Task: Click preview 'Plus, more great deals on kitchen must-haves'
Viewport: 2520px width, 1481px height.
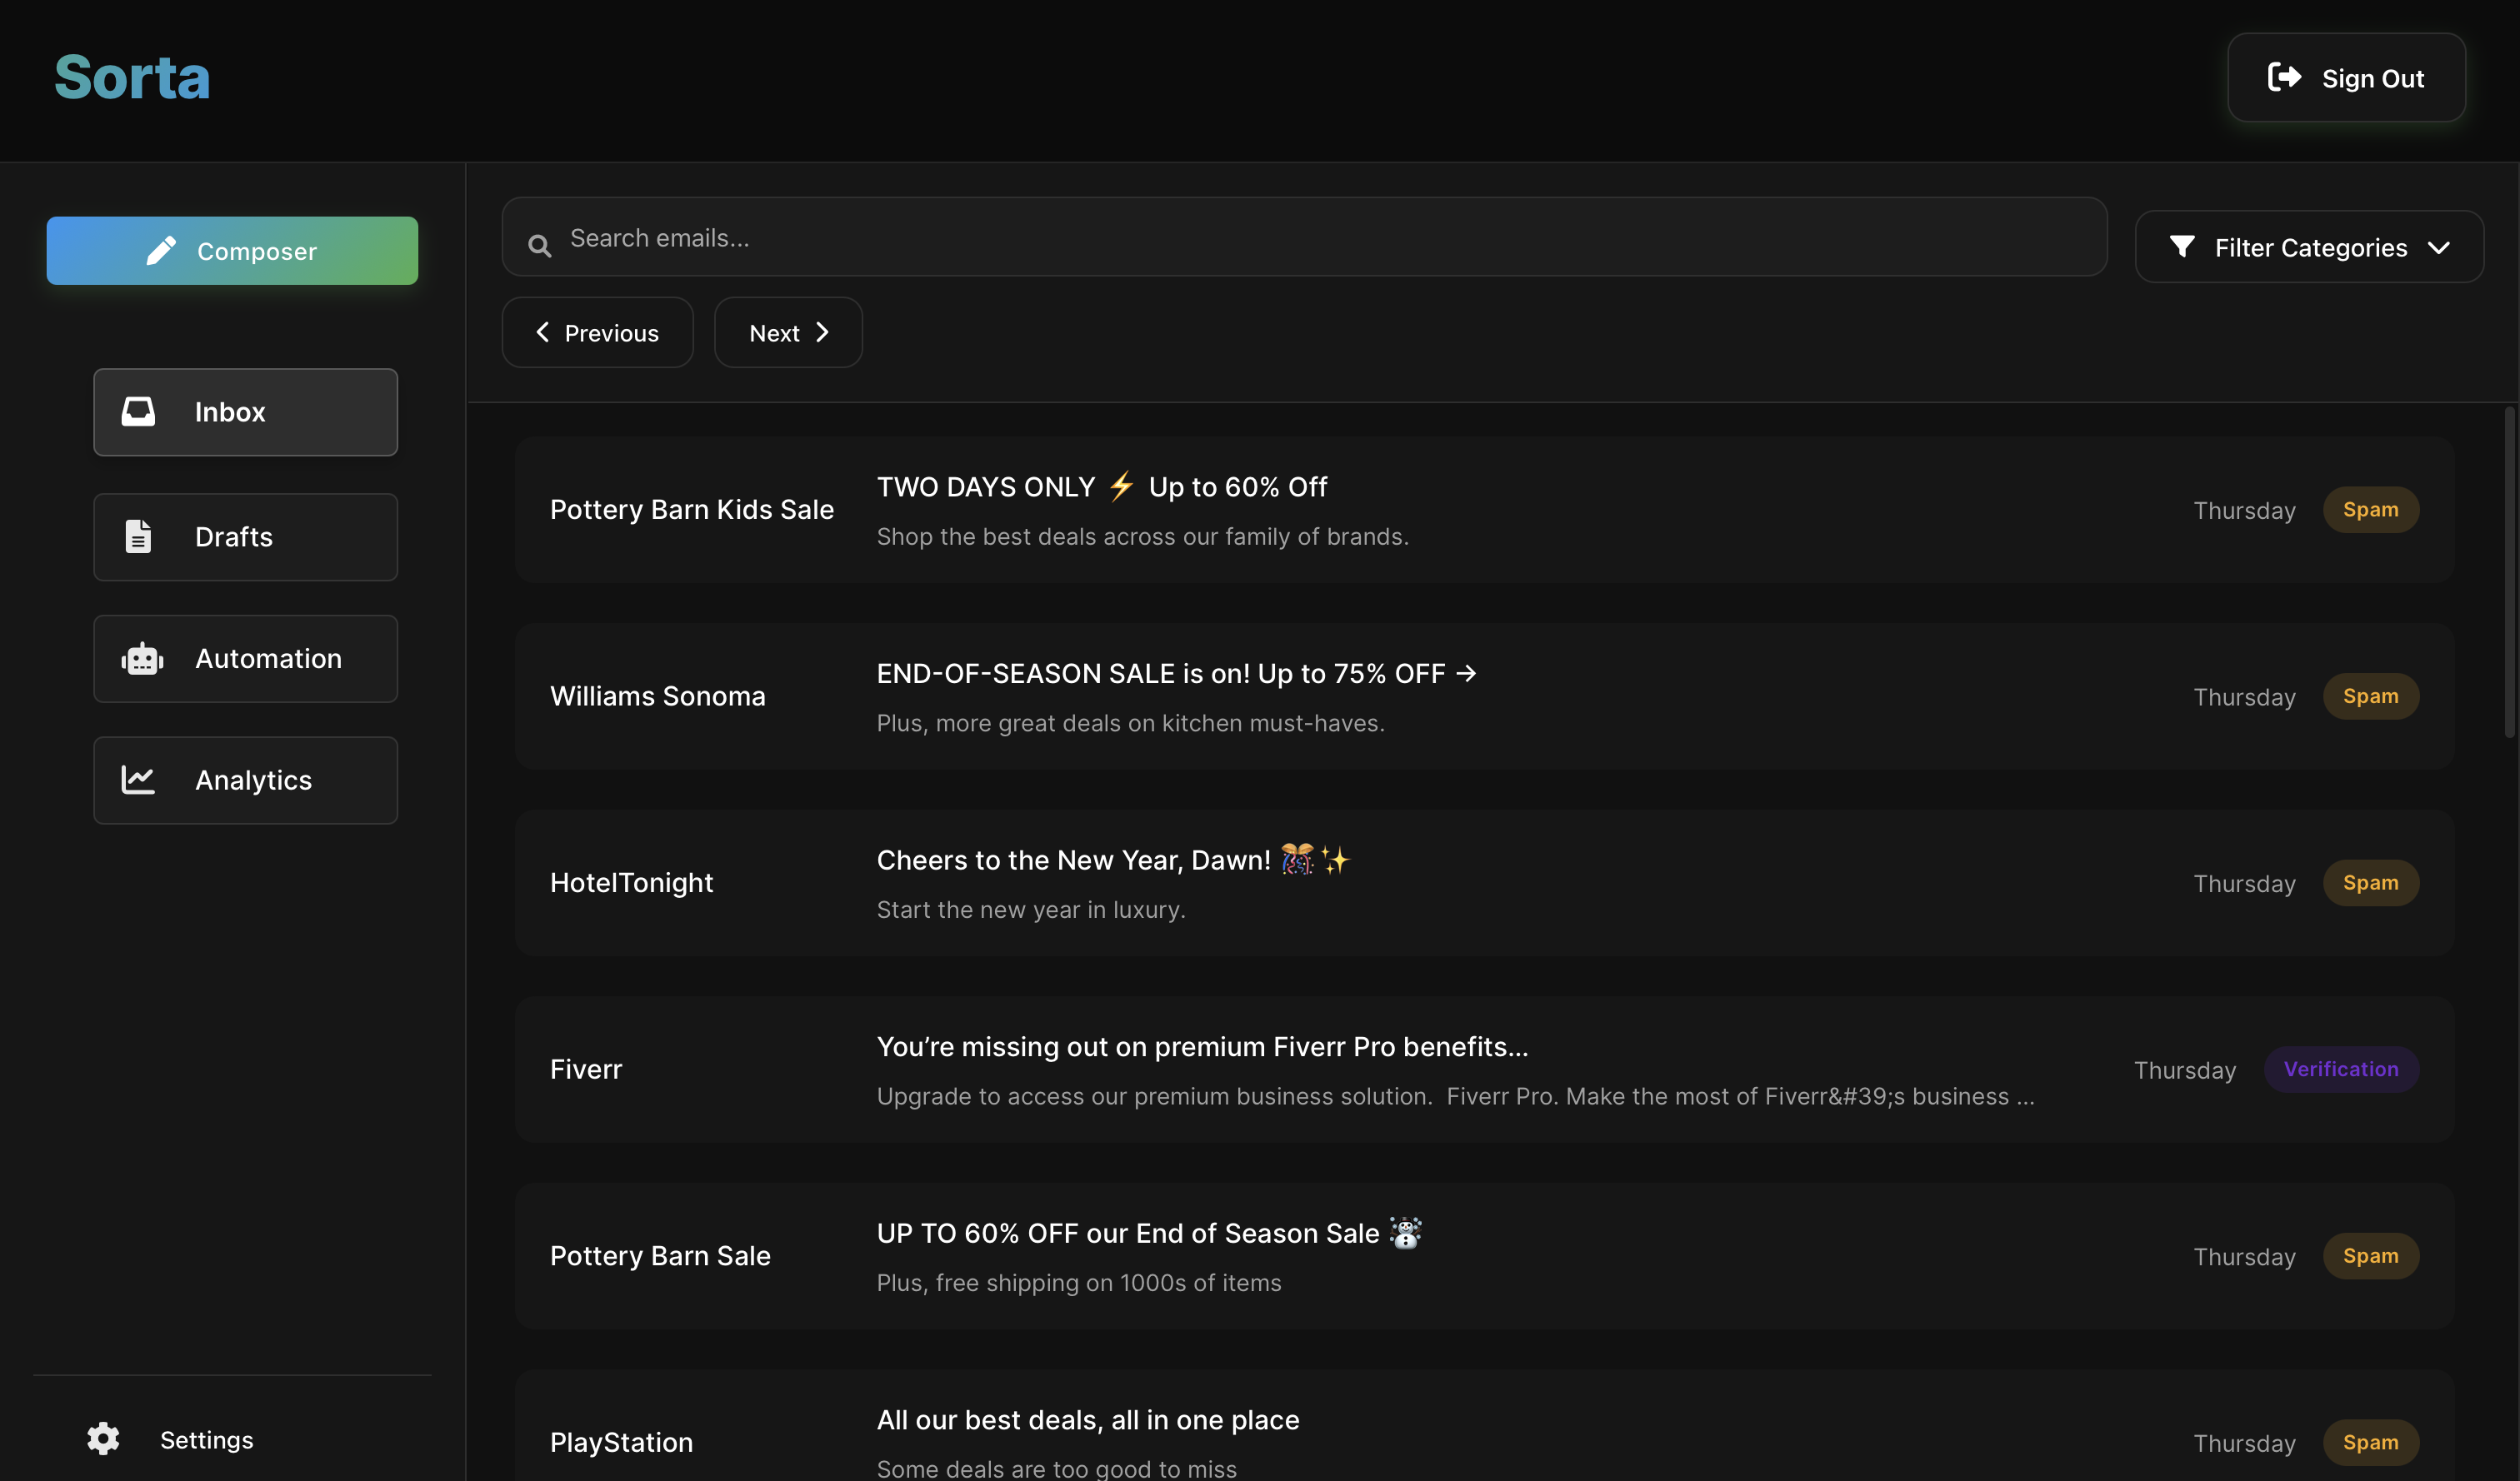Action: [x=1130, y=724]
